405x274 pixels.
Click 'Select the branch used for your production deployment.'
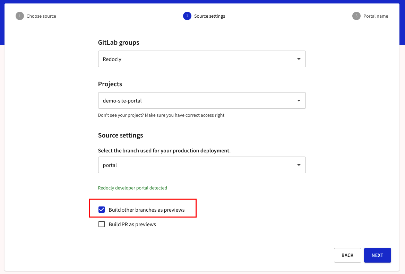coord(164,151)
